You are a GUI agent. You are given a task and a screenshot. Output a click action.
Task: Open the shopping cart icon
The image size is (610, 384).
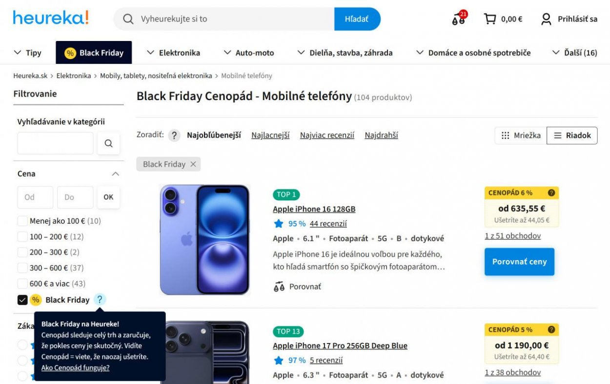(x=490, y=19)
